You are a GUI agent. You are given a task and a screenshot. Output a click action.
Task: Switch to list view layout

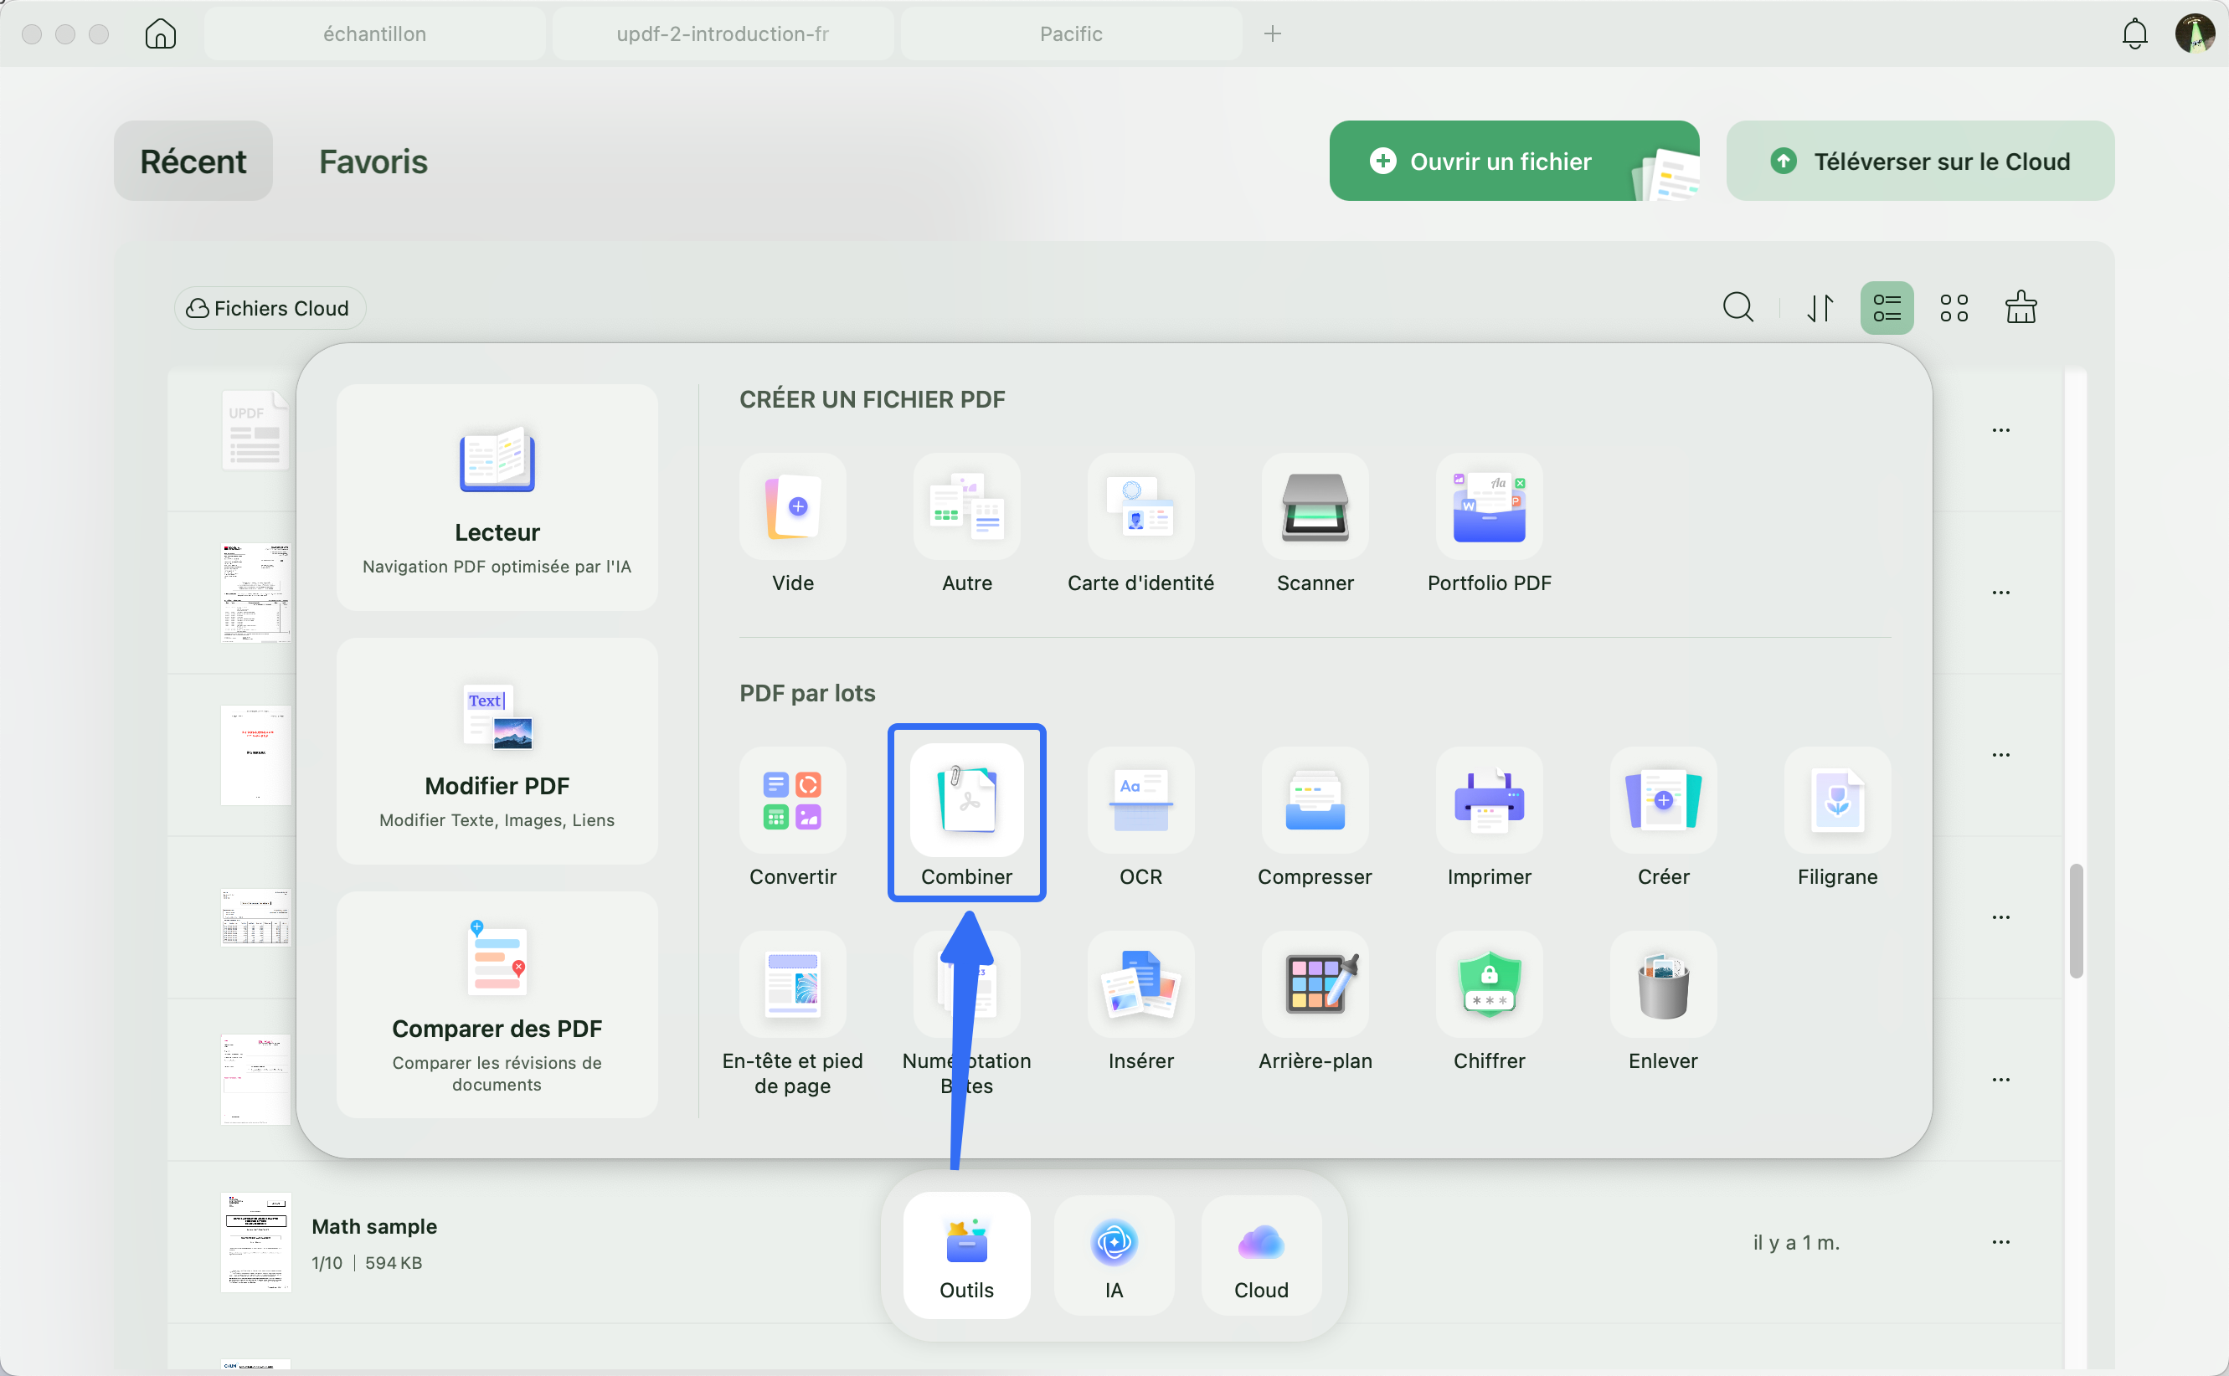click(x=1887, y=308)
